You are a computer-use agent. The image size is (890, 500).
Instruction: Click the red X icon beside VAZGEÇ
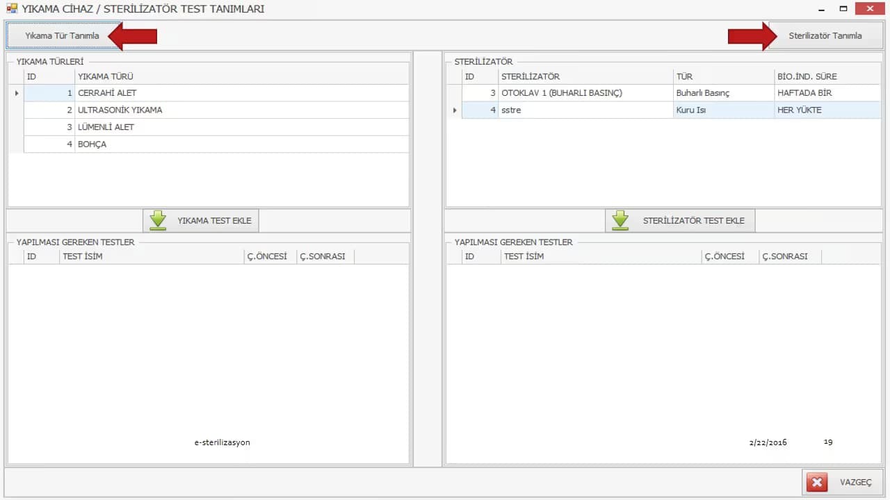click(817, 482)
